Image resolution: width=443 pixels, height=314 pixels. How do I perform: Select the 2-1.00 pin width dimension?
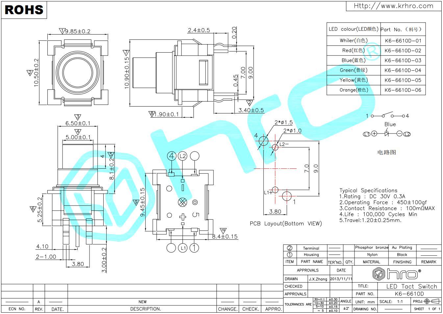(x=46, y=256)
